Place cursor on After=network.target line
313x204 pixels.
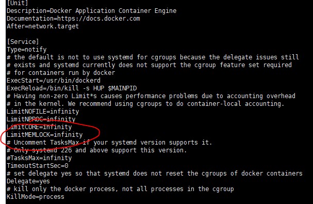point(43,26)
